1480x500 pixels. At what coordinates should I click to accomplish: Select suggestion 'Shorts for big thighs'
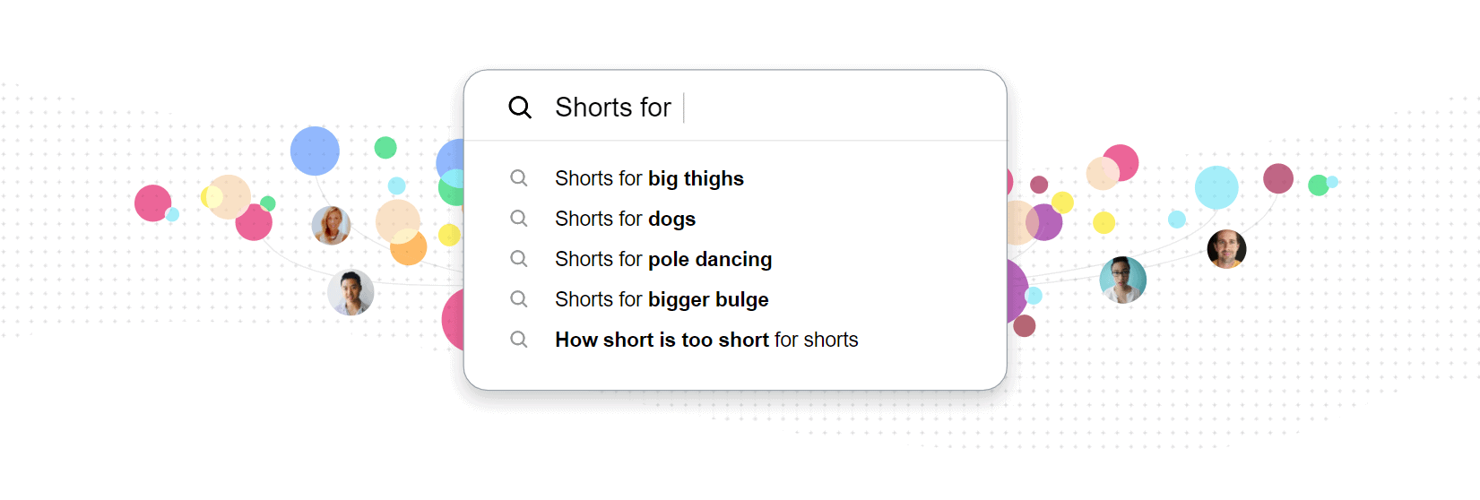(649, 178)
